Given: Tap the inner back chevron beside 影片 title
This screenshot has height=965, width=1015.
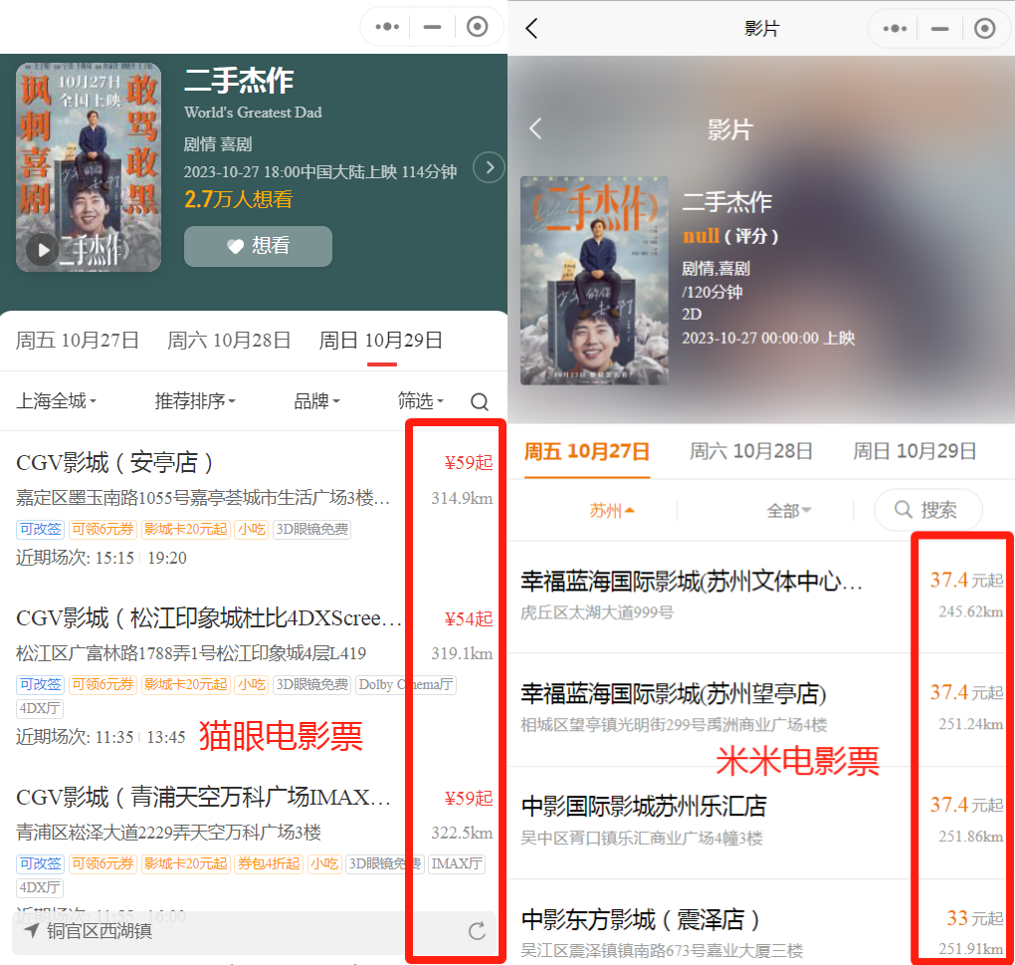Looking at the screenshot, I should click(x=535, y=128).
